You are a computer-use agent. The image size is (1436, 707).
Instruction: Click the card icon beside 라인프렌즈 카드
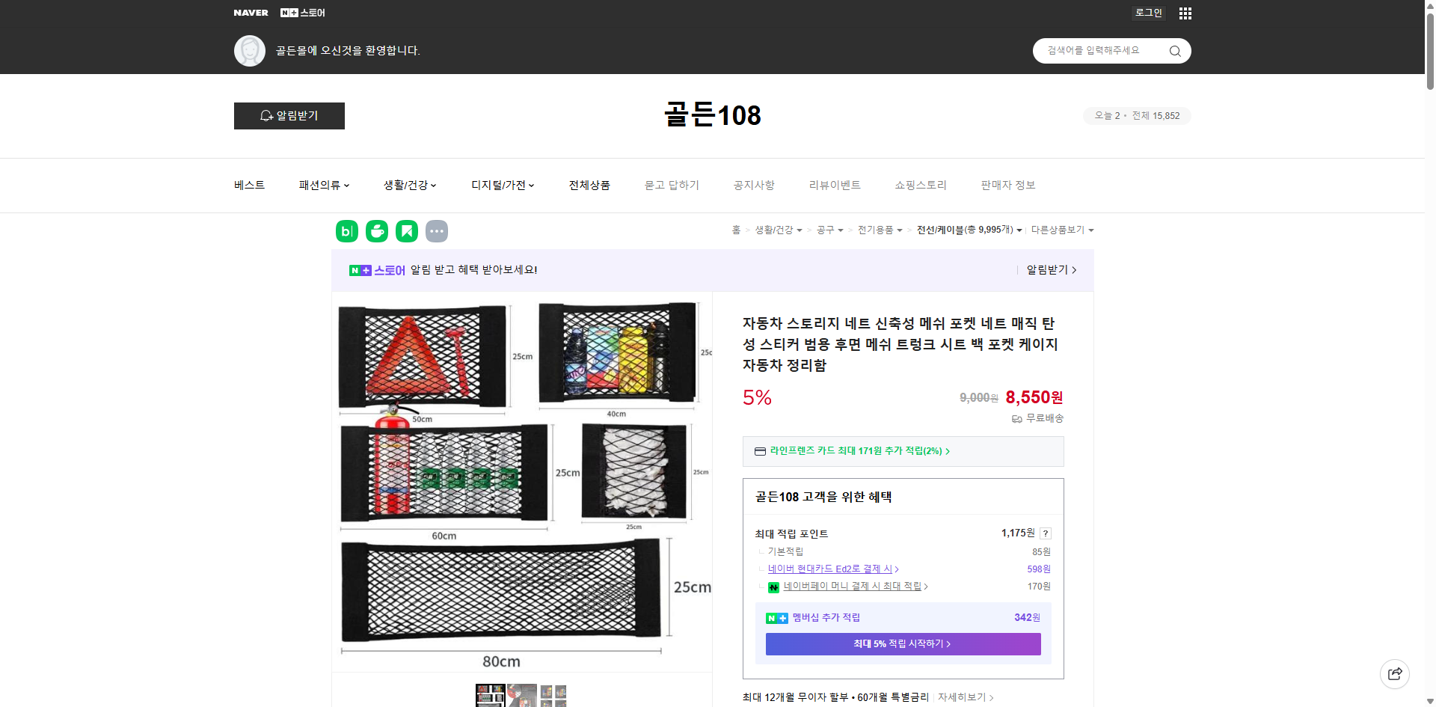tap(759, 451)
